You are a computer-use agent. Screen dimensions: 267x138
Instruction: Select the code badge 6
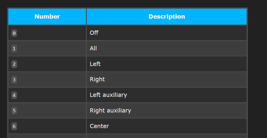pyautogui.click(x=14, y=126)
